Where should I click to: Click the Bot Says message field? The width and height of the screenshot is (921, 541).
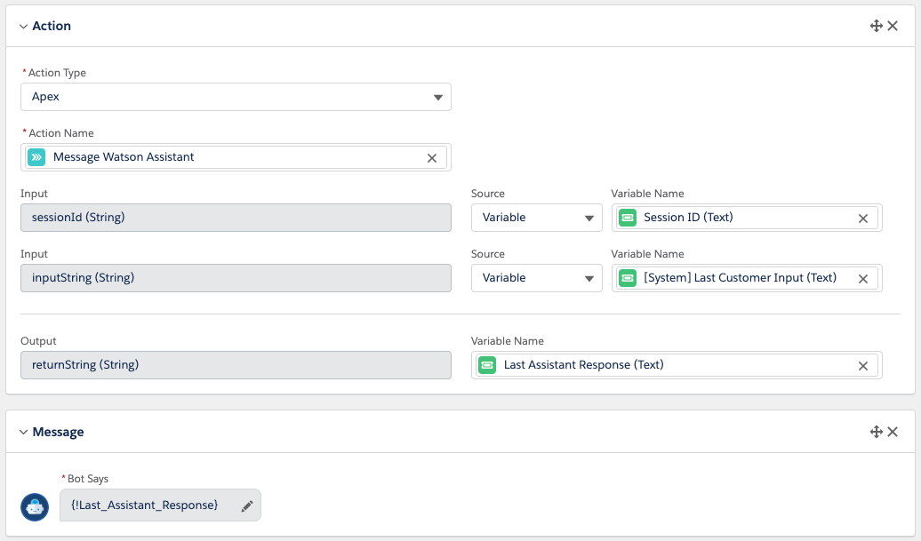tap(147, 505)
